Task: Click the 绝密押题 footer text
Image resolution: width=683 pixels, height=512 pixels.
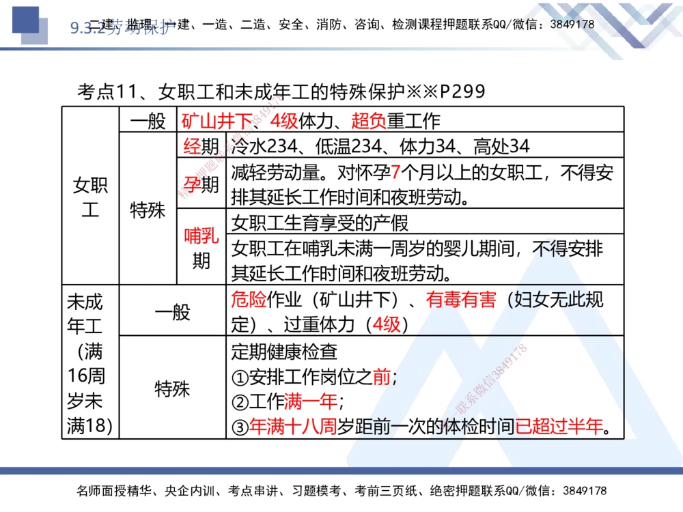Action: point(462,492)
